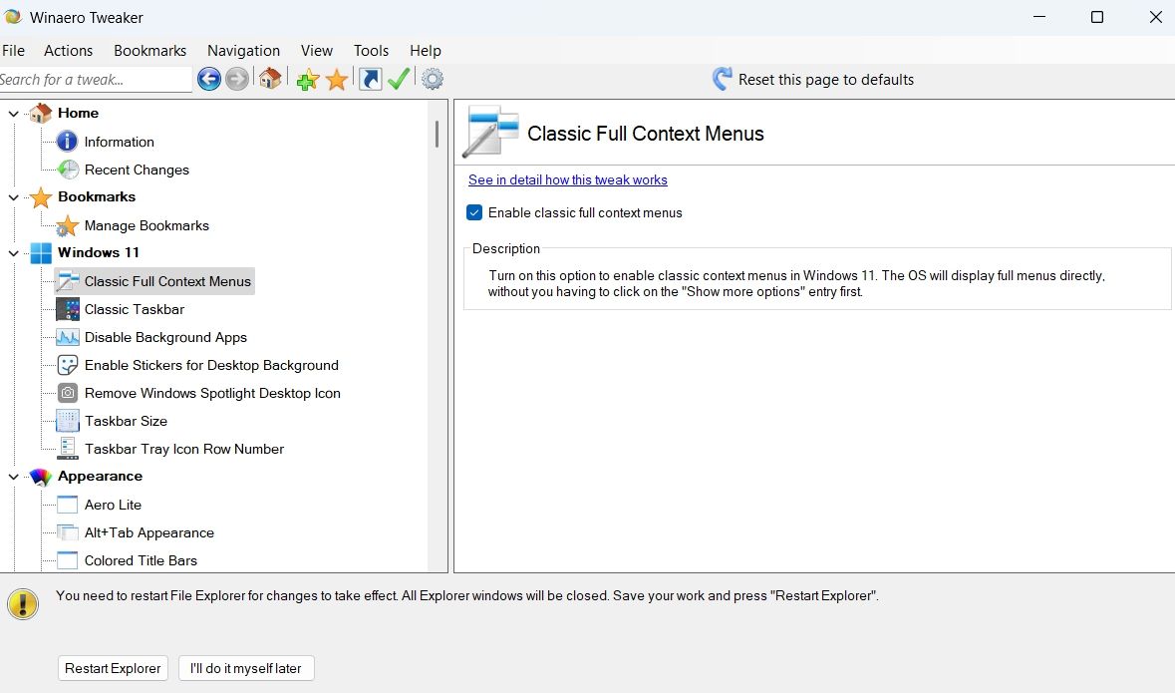Click the Taskbar Tray Icon Row Number icon

pyautogui.click(x=68, y=449)
